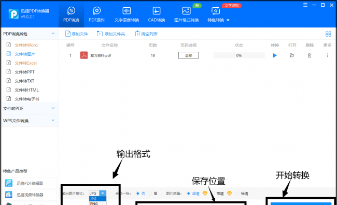Open the hamburger main menu icon
The width and height of the screenshot is (337, 205).
tap(305, 5)
